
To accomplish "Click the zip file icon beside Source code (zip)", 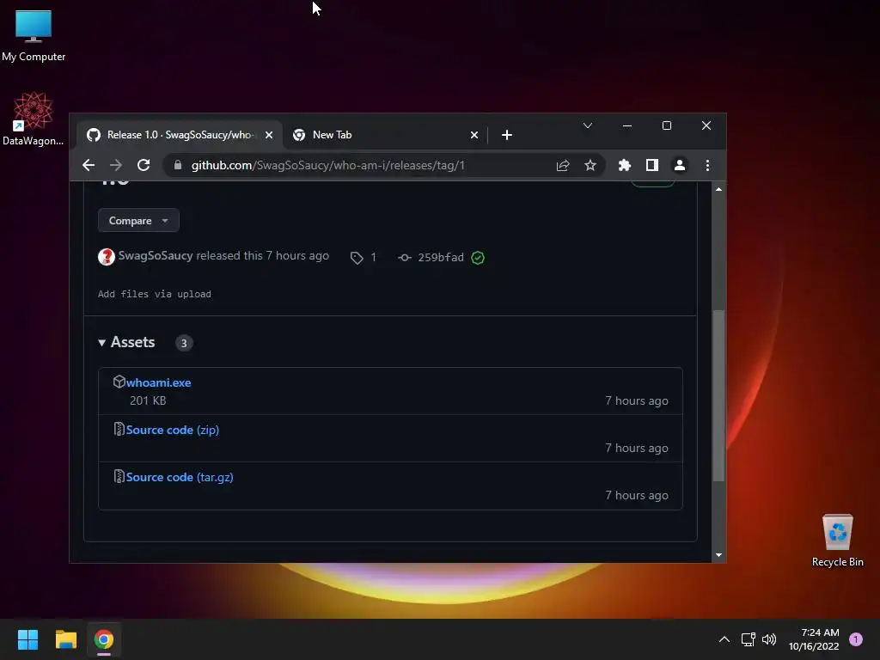I will (x=119, y=429).
